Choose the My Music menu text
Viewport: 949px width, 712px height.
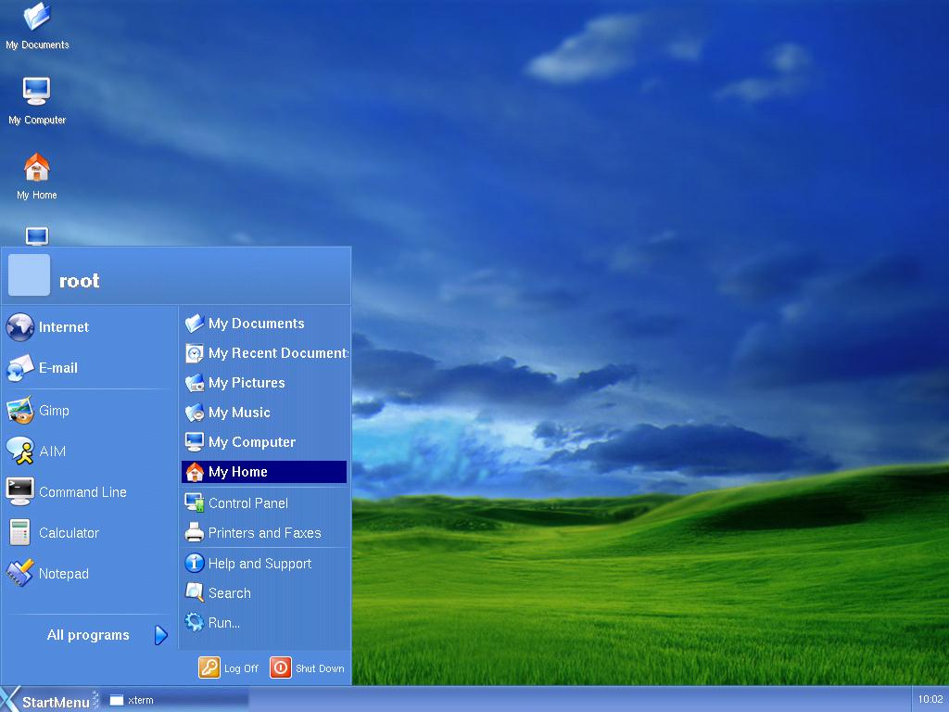tap(239, 413)
